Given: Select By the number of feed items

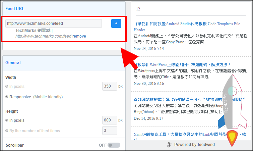Looking at the screenshot, I should click(x=7, y=131).
